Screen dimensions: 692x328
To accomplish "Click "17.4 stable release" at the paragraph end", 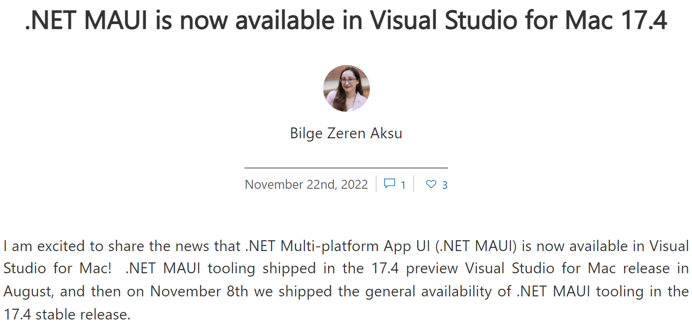I will click(67, 314).
